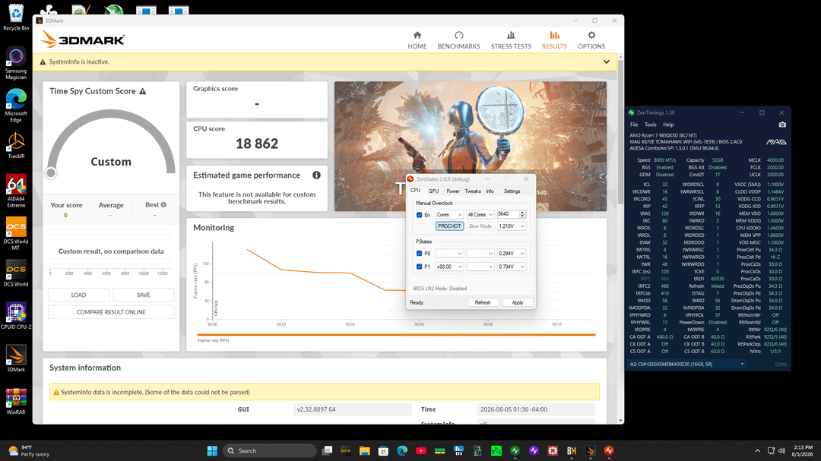
Task: Open the ZenTimings Help menu
Action: [x=668, y=125]
